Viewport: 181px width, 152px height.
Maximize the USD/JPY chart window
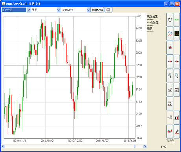click(x=172, y=4)
